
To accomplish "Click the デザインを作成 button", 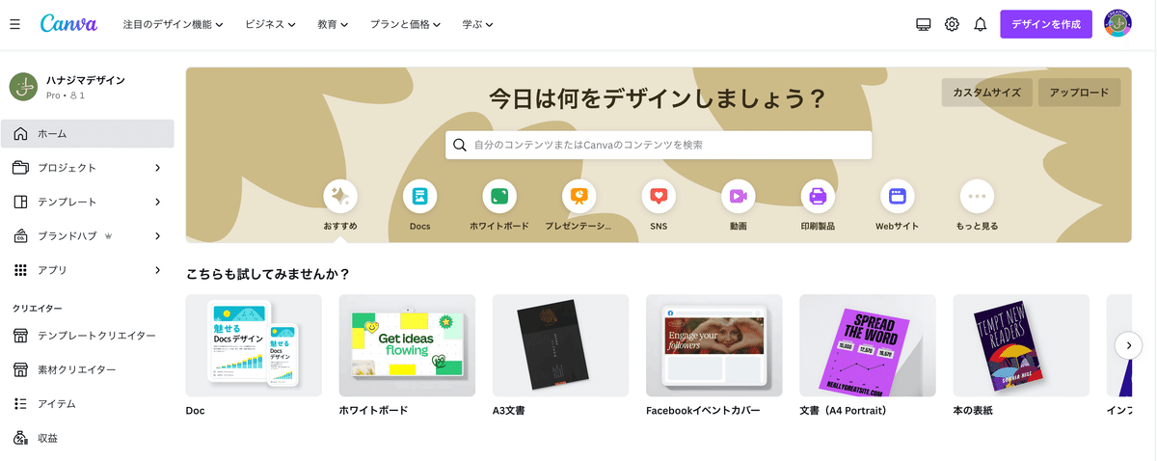I will coord(1046,24).
